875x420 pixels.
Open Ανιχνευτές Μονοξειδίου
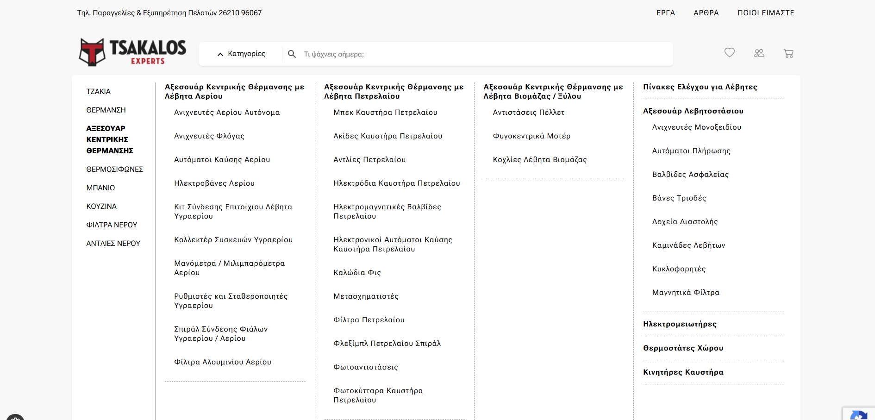(x=697, y=127)
